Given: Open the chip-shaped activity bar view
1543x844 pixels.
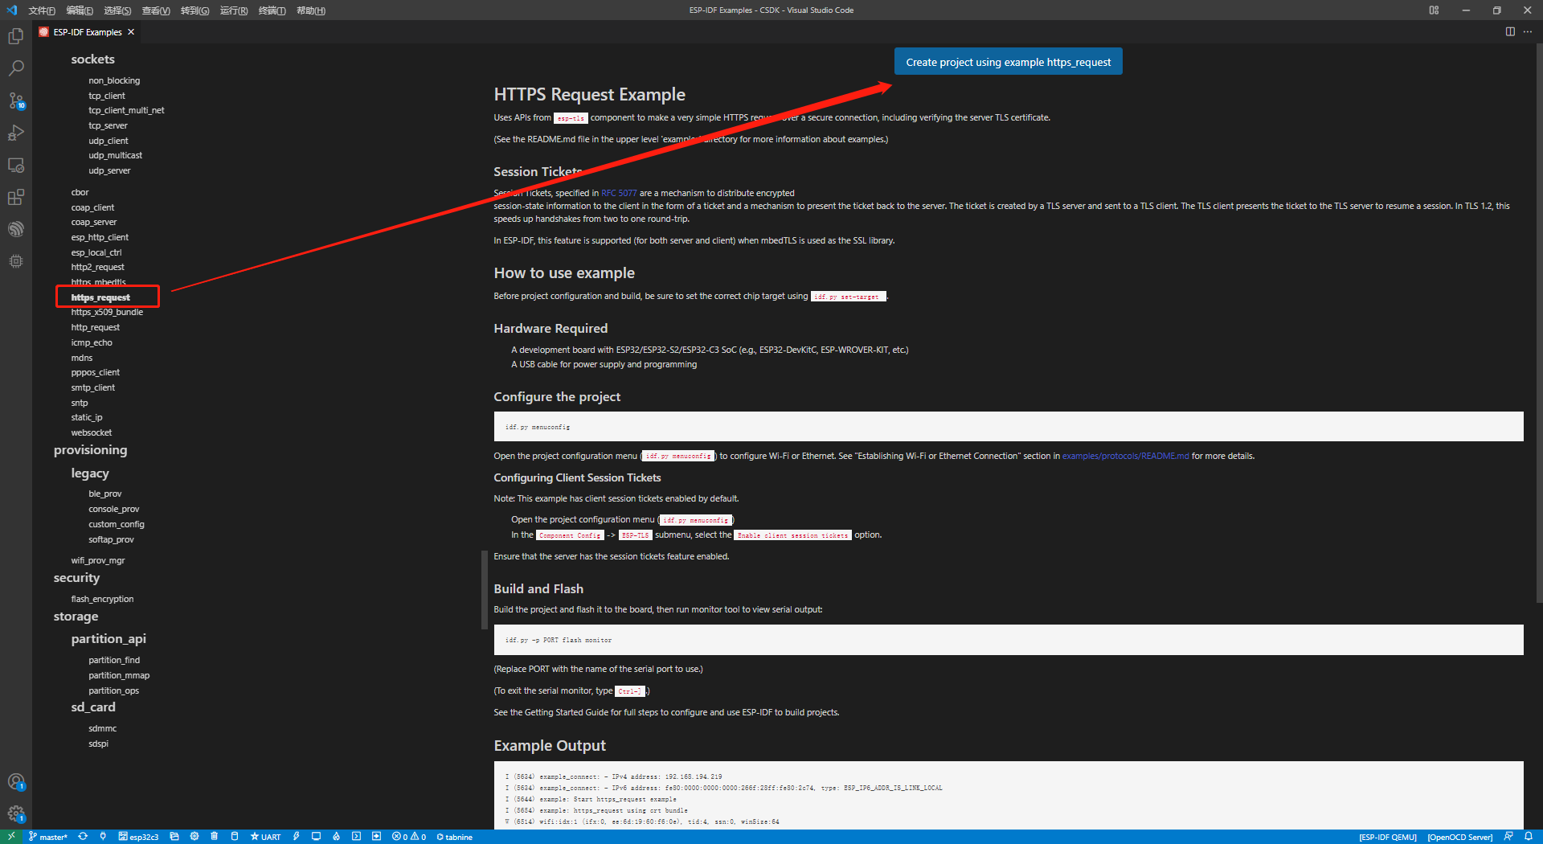Looking at the screenshot, I should (16, 261).
